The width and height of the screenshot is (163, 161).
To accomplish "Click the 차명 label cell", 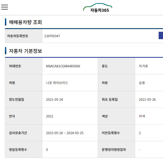I will (23, 83).
